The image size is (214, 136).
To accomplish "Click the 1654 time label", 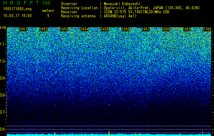I will (85, 29).
